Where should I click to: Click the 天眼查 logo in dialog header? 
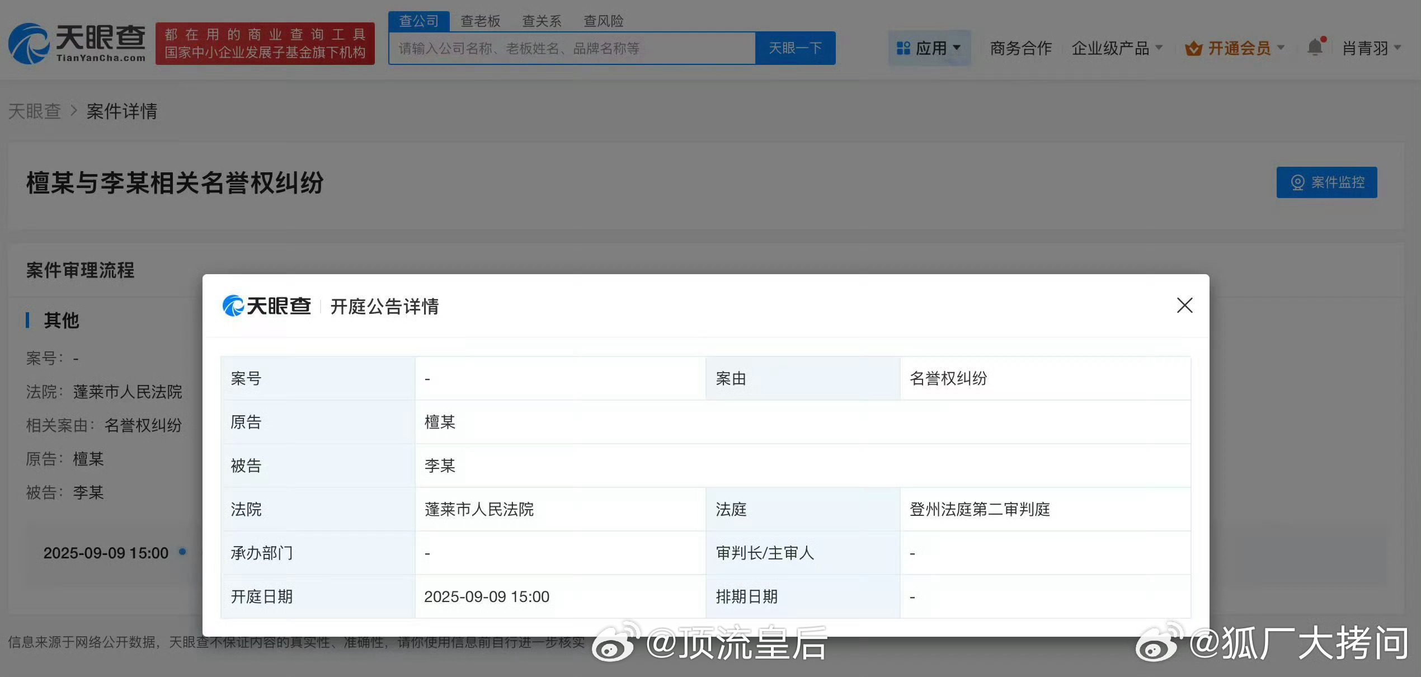pos(266,306)
